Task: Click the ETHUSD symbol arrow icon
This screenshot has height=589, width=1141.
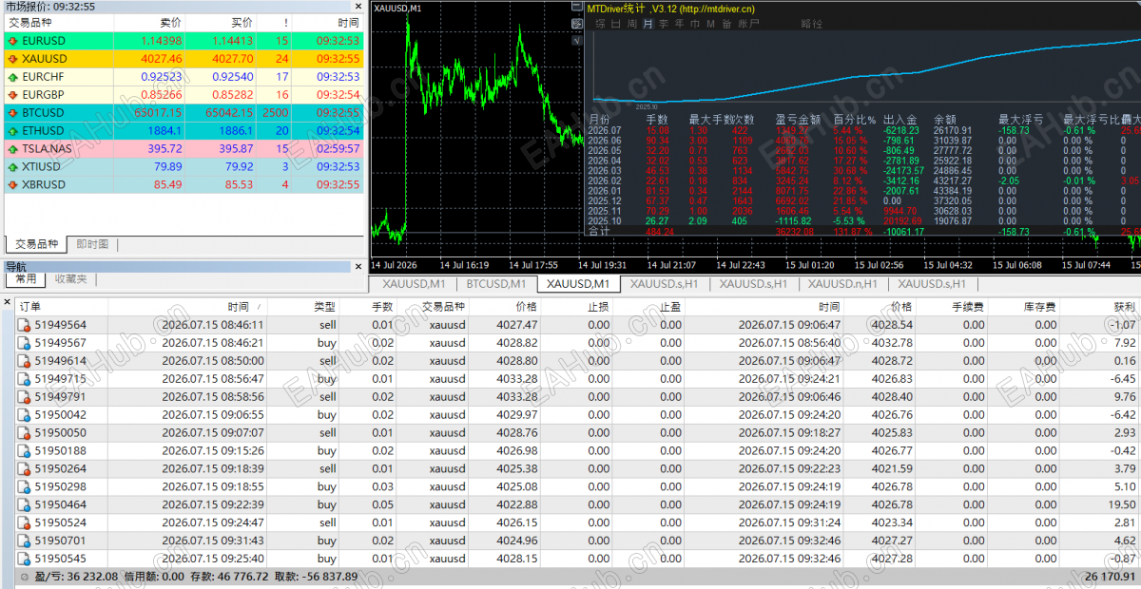Action: tap(12, 131)
